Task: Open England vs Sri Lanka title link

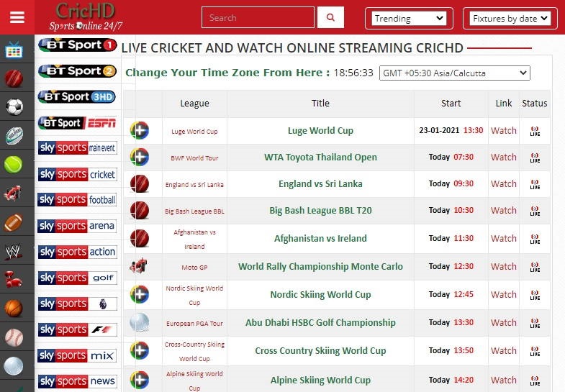Action: pos(320,183)
